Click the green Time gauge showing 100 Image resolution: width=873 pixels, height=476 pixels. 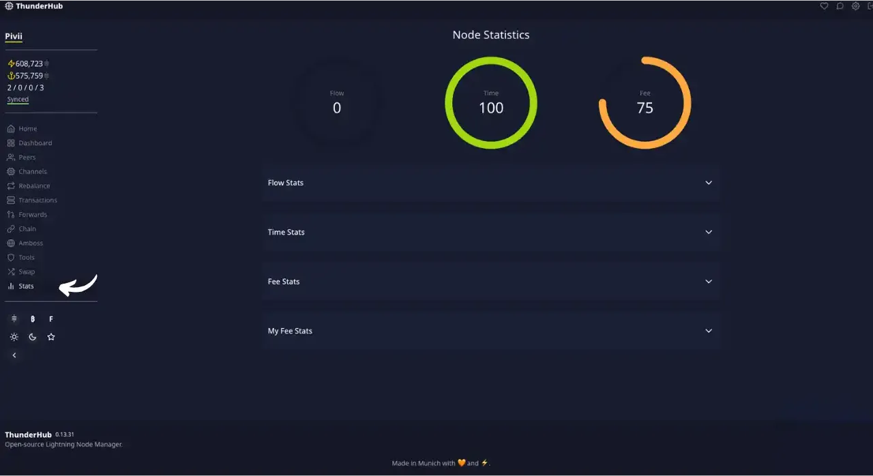[491, 103]
